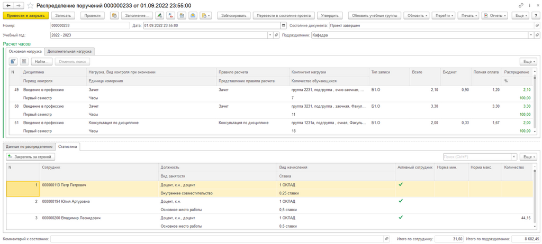Screen dimensions: 542x244
Task: Click the Дата field value
Action: click(x=212, y=25)
